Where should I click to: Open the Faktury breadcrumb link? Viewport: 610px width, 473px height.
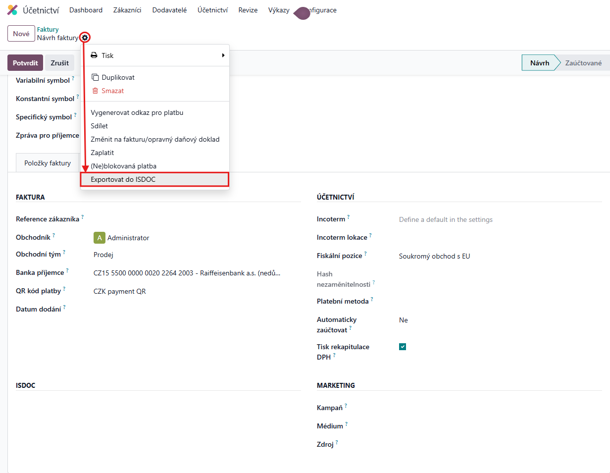pos(48,30)
